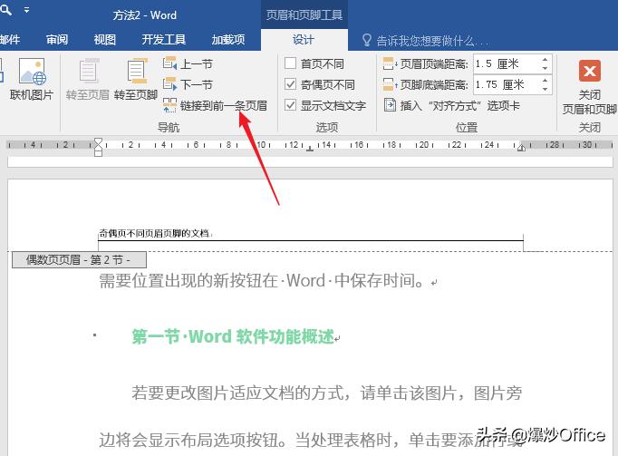Expand the Quick Access Toolbar customize arrow
Image resolution: width=618 pixels, height=456 pixels.
(26, 10)
